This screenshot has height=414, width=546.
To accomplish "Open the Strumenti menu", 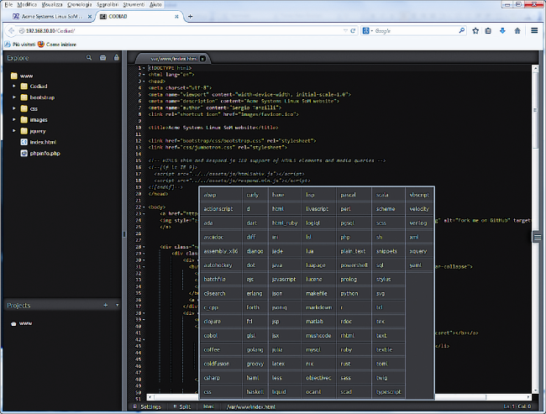I will point(134,4).
